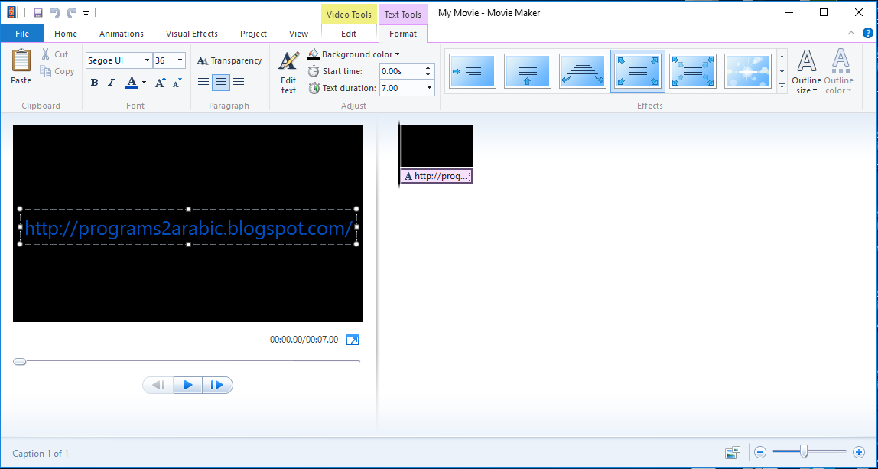This screenshot has width=878, height=469.
Task: Open Movie Maker Help
Action: [867, 33]
